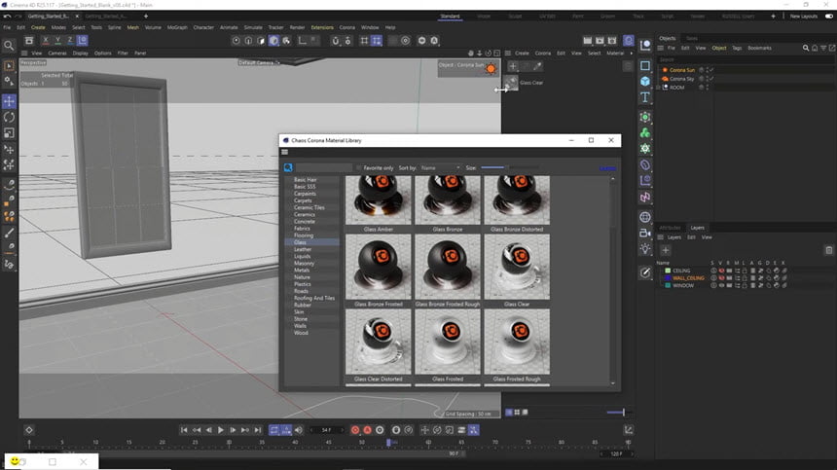Viewport: 837px width, 470px height.
Task: Click the new material plus icon
Action: click(x=513, y=66)
